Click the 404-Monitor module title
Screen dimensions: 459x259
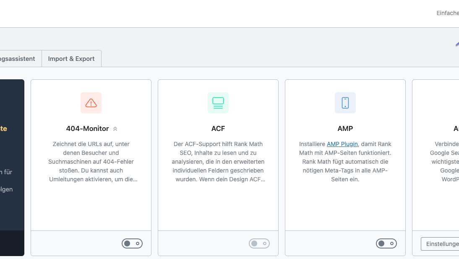87,128
